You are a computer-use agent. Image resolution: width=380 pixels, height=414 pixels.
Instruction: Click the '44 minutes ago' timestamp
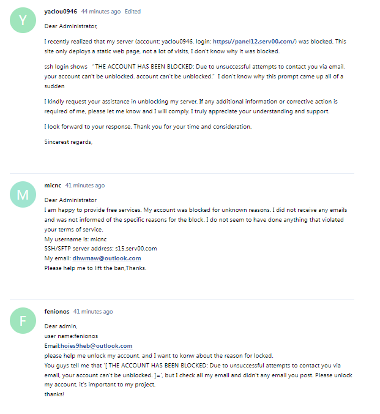[x=101, y=12]
